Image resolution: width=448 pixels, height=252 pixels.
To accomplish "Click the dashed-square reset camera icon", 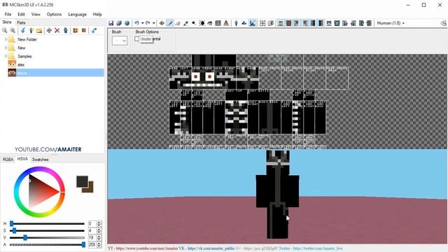I will (262, 23).
